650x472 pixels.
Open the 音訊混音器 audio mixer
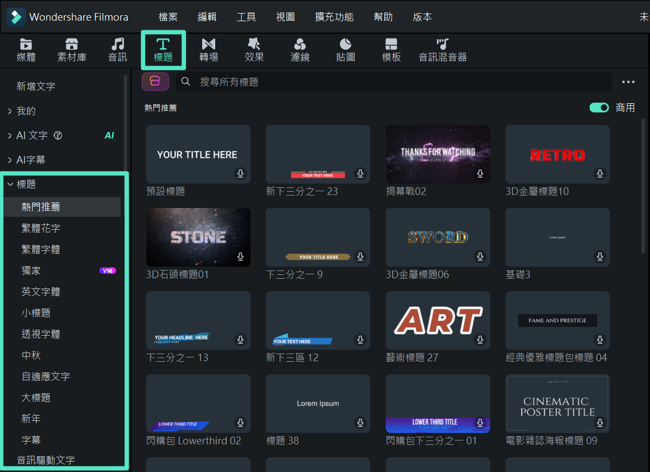click(442, 50)
